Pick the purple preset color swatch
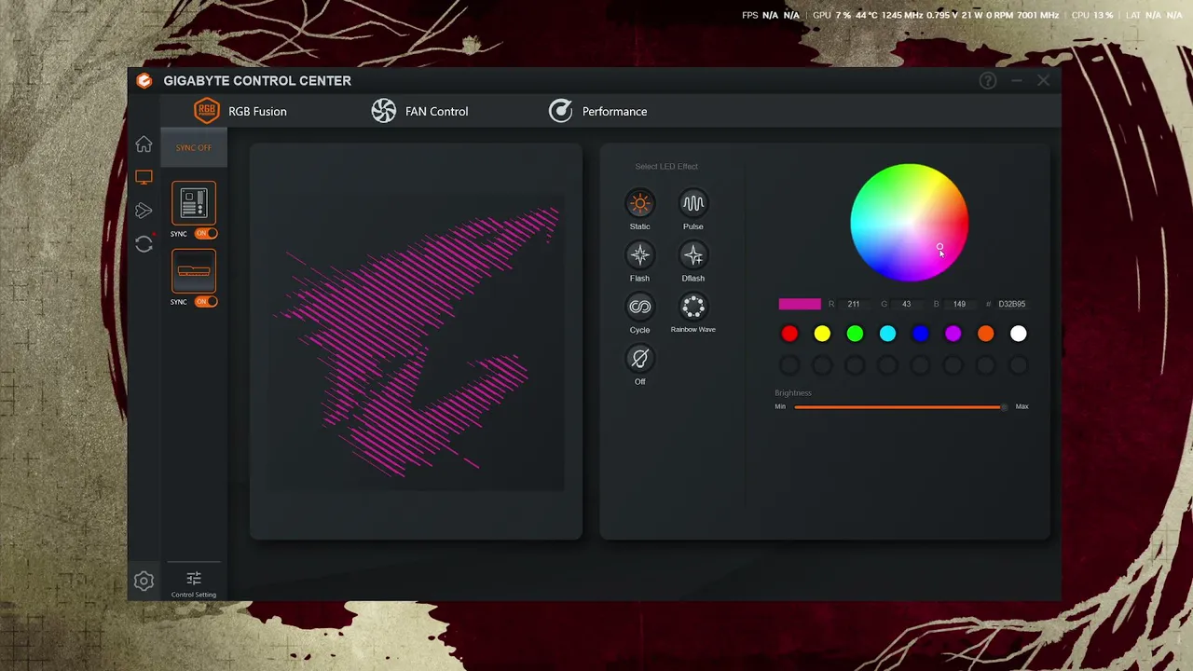The width and height of the screenshot is (1193, 671). [x=953, y=334]
